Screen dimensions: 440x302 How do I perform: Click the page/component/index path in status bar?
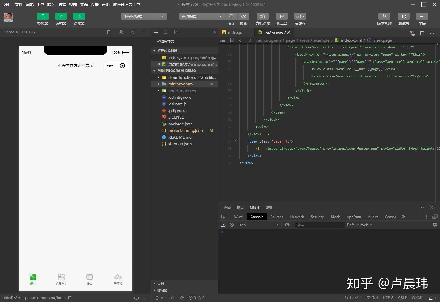pos(46,297)
